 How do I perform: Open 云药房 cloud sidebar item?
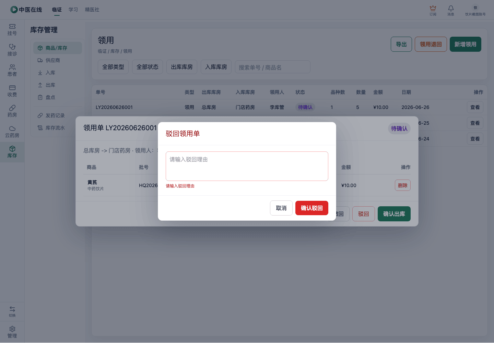(x=12, y=132)
